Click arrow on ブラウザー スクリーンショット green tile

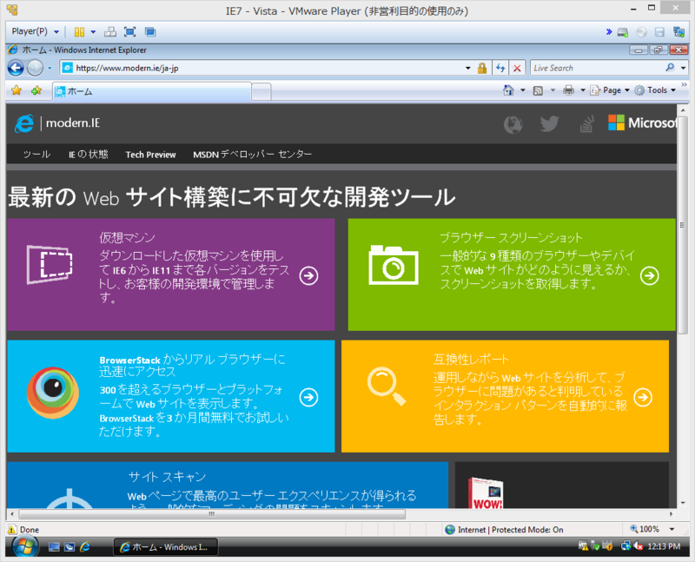pos(649,275)
